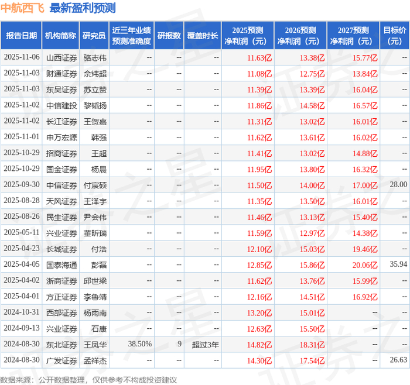
Task: Select the 国金证券 institution cell
Action: point(61,169)
